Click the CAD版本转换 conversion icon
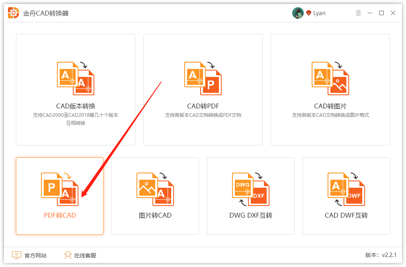406x267 pixels. coord(76,79)
